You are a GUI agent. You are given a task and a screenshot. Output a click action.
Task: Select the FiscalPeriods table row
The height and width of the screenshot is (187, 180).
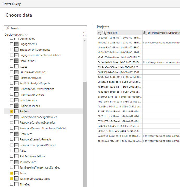43,61
